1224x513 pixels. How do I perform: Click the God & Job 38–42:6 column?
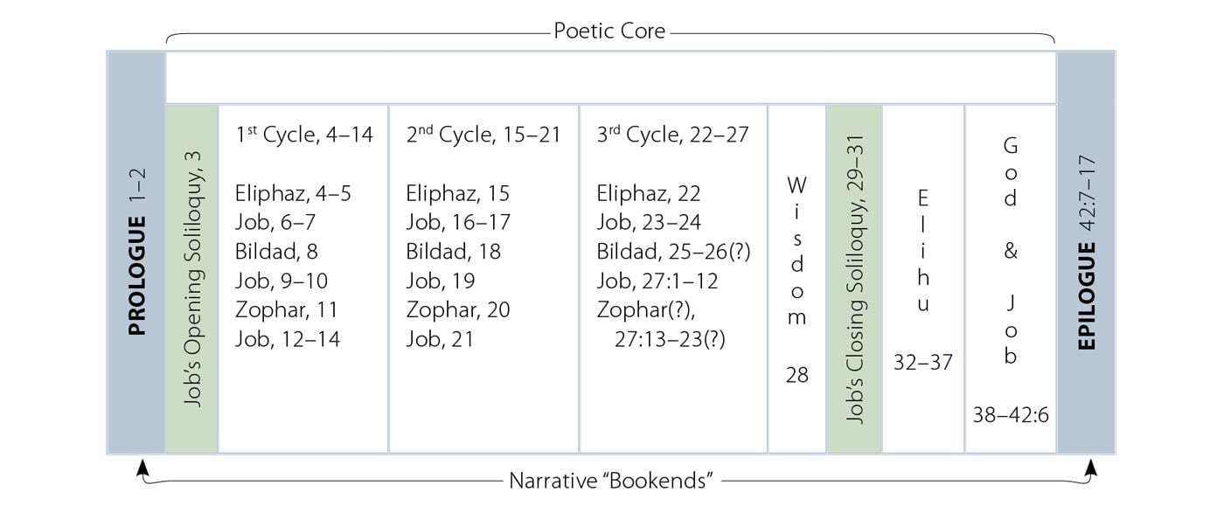click(x=1011, y=279)
